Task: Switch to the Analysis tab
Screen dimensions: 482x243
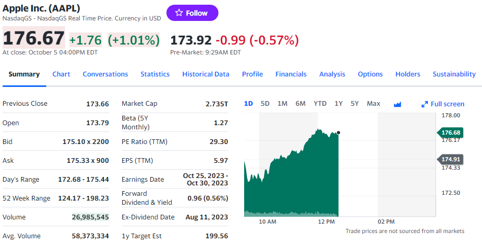Action: 332,74
